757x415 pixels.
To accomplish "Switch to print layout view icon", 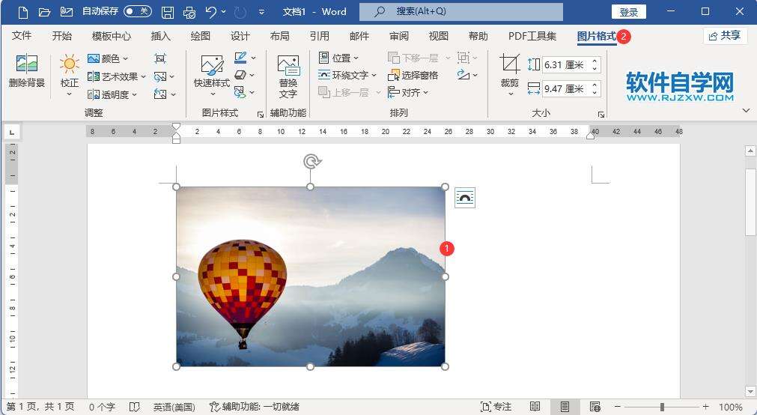I will 565,407.
